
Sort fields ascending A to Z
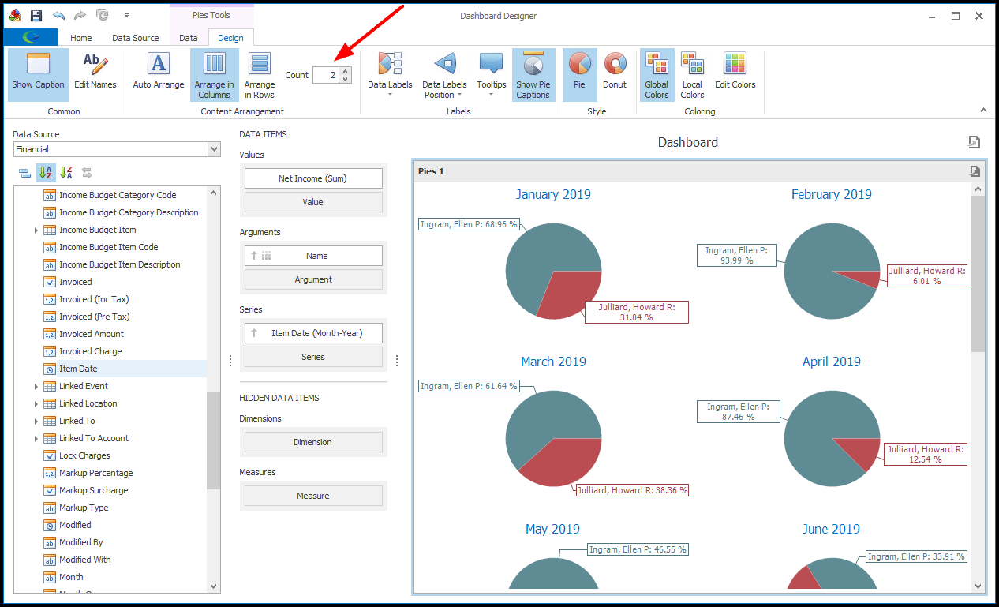46,173
